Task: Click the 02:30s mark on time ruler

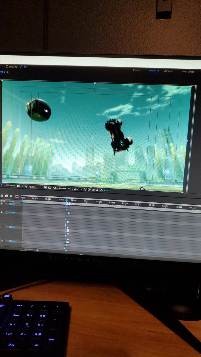Action: click(x=152, y=205)
